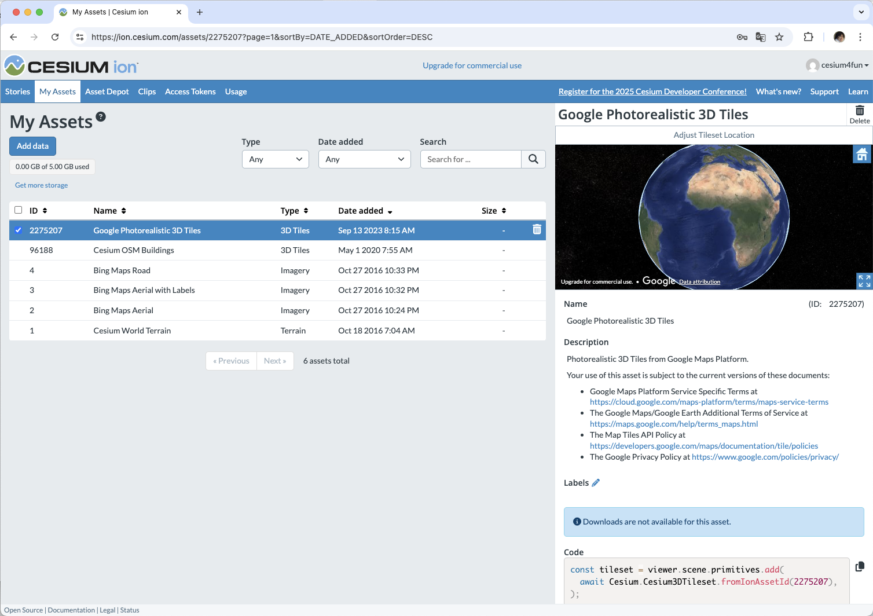Open the Learn link
Screen dimensions: 873x616
click(858, 91)
